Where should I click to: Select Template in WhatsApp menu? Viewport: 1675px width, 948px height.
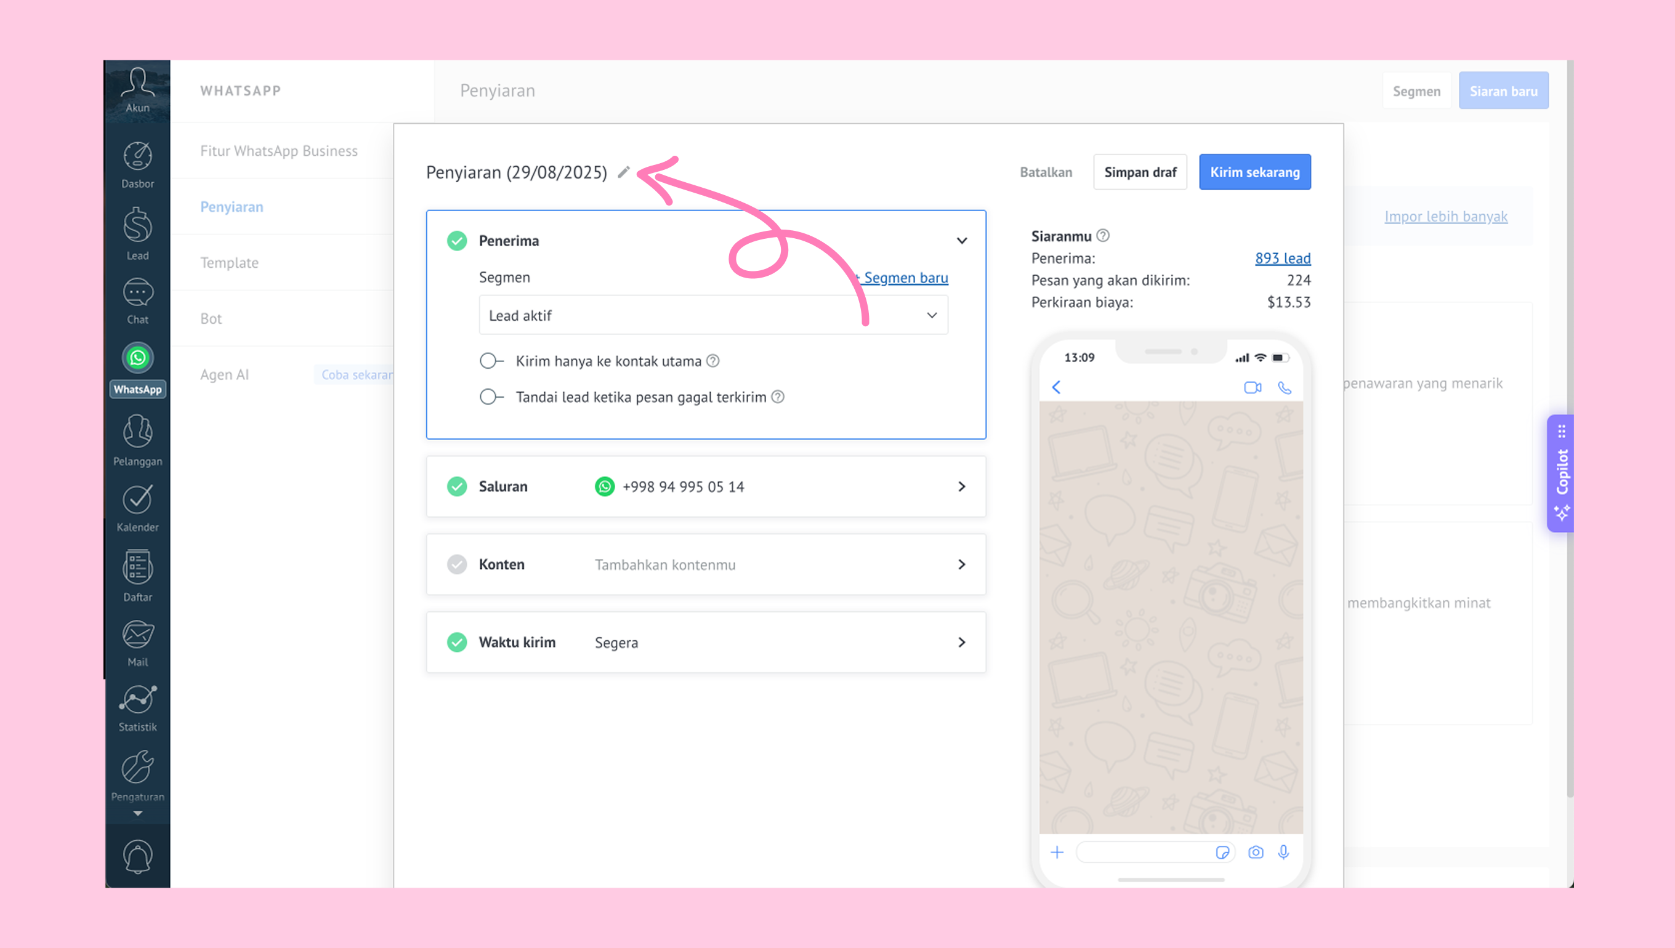[x=229, y=262]
